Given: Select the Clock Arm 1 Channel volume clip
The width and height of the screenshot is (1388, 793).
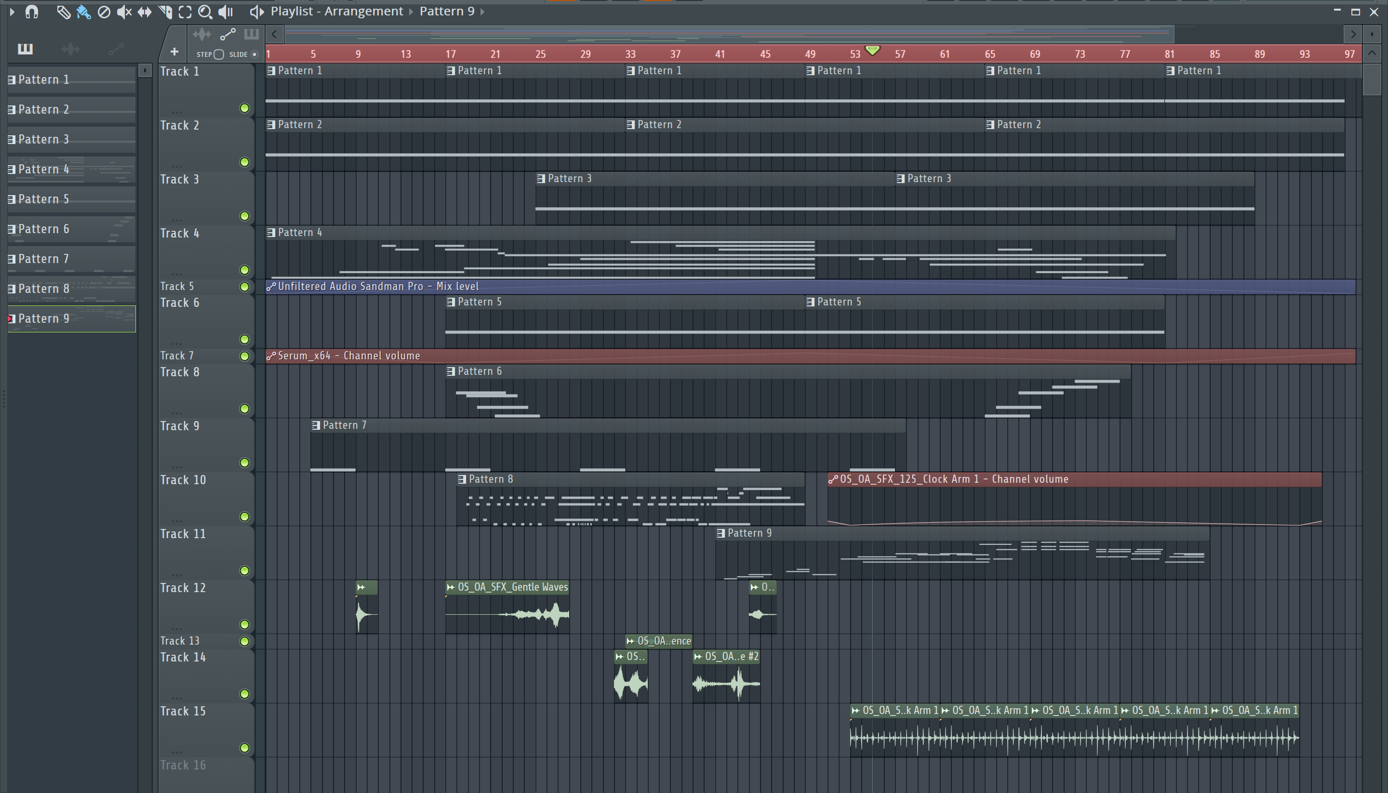Looking at the screenshot, I should click(x=1074, y=499).
